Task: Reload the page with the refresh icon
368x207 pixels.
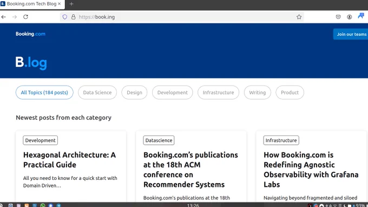Action: pos(25,17)
